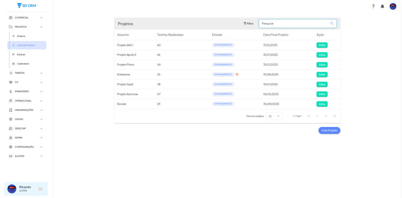402x198 pixels.
Task: Open the notifications bell
Action: (382, 6)
